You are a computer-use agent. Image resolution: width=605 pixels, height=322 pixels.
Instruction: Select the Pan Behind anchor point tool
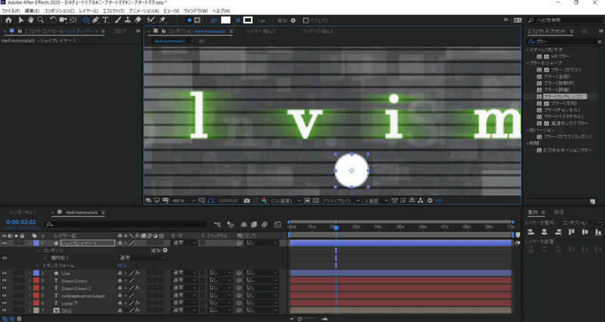pos(73,20)
